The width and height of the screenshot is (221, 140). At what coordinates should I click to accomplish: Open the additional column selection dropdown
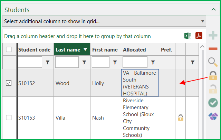coord(104,21)
